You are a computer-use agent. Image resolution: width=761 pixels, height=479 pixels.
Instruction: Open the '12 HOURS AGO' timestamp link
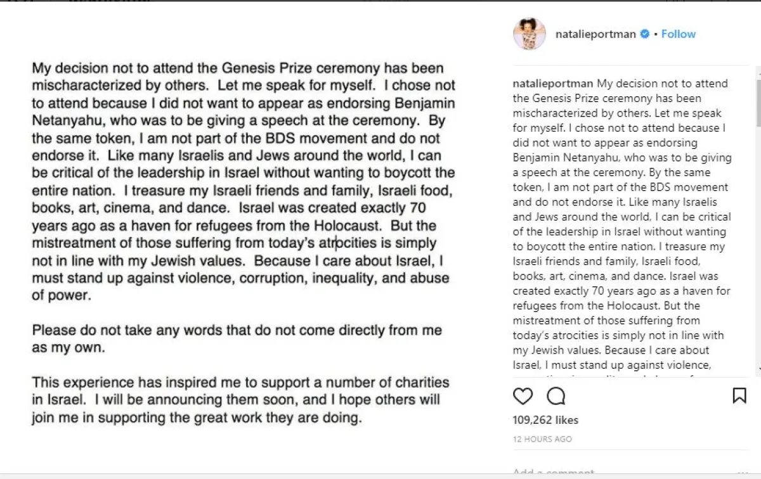pyautogui.click(x=542, y=439)
